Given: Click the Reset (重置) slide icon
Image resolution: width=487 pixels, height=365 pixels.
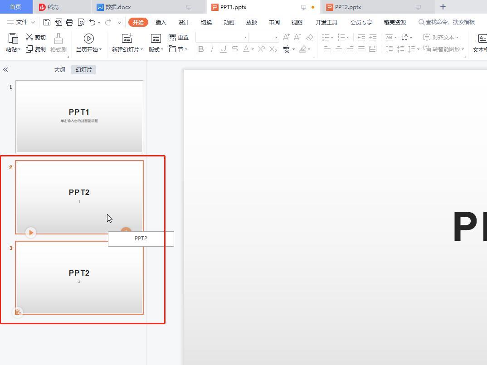Looking at the screenshot, I should (172, 37).
